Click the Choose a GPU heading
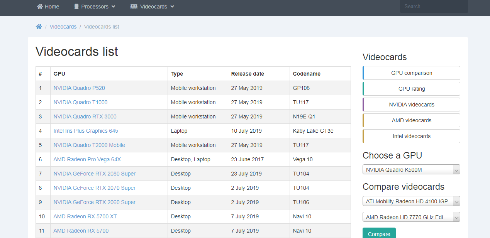This screenshot has height=238, width=490. click(x=392, y=155)
